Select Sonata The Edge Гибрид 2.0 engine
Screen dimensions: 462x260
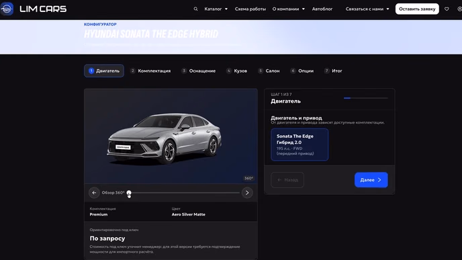(x=299, y=144)
